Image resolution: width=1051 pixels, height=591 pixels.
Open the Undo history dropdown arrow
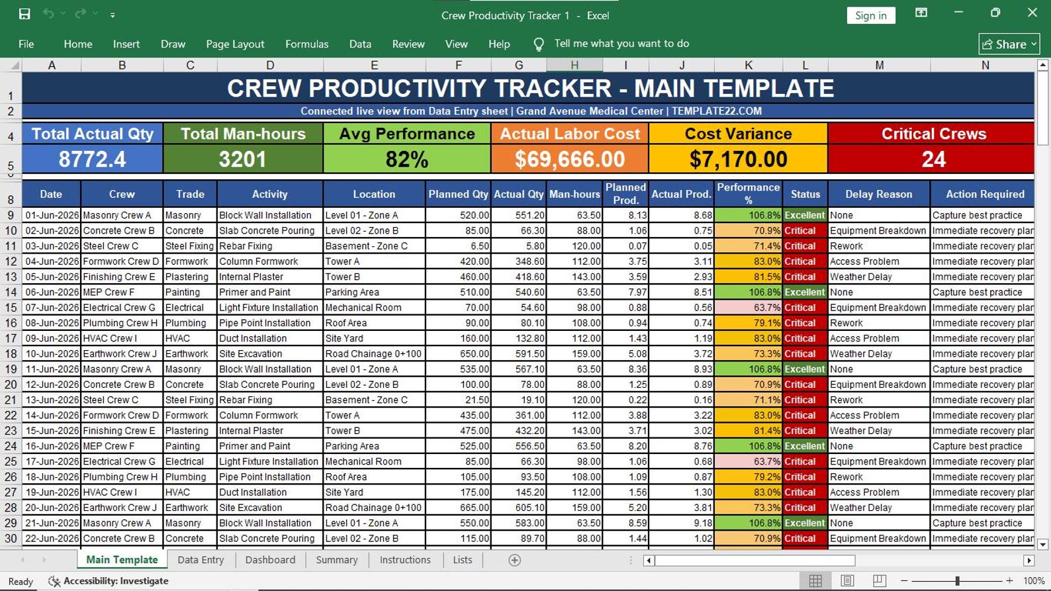tap(63, 14)
